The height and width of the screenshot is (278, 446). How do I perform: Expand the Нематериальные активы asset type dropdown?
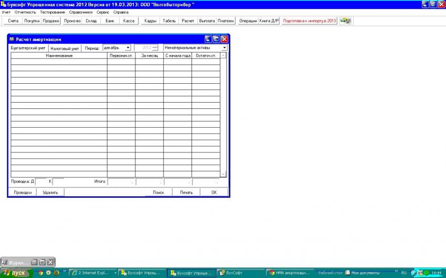[x=224, y=48]
